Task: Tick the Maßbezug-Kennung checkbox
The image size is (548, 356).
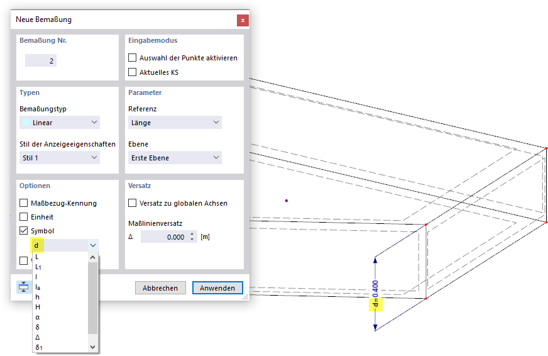Action: point(23,203)
